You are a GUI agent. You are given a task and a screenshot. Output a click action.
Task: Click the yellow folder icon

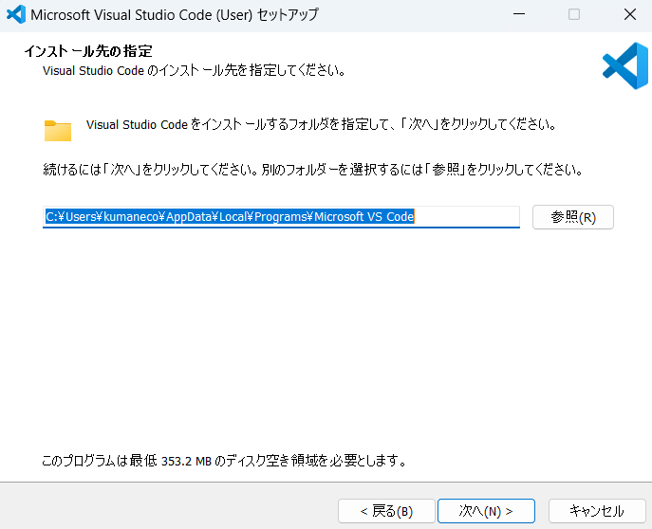pos(58,131)
